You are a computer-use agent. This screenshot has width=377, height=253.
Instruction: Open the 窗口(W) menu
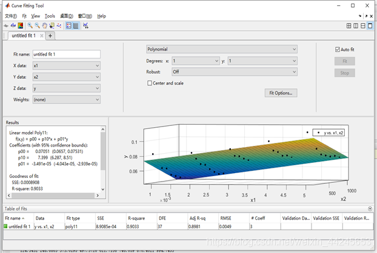pos(85,16)
